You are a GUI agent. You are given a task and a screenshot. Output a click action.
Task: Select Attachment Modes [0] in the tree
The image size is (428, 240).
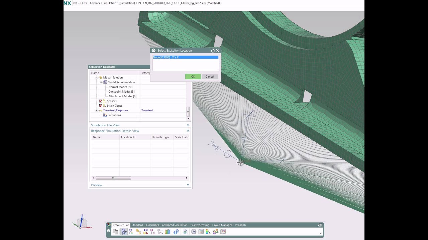pos(122,96)
